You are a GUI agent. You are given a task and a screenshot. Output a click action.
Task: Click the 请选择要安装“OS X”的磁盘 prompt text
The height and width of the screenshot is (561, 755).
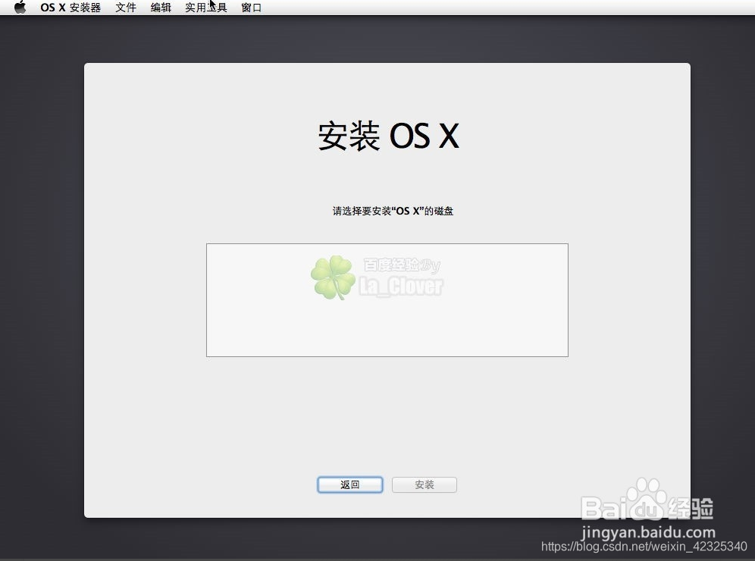[x=393, y=211]
